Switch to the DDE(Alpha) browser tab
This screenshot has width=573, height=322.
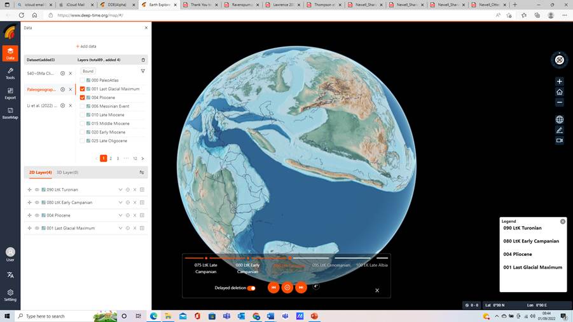[117, 4]
